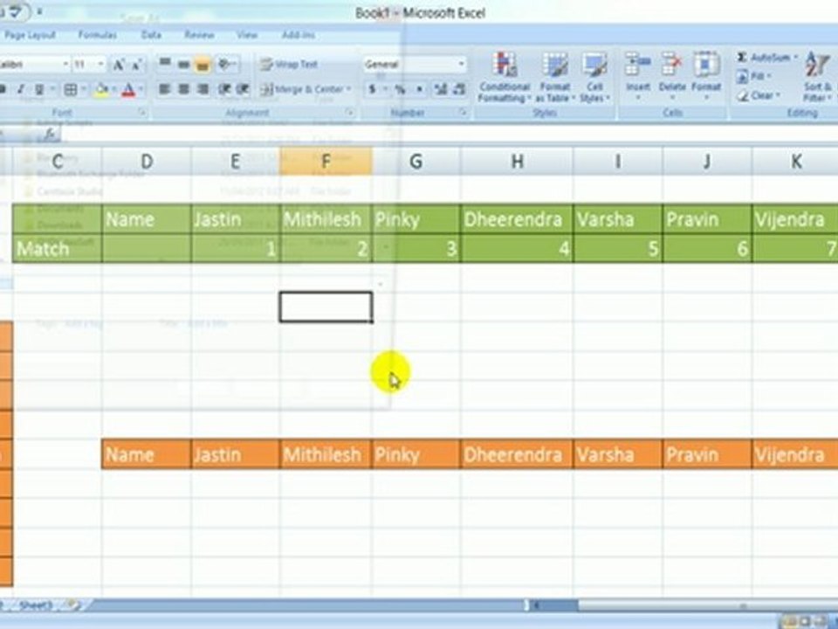Toggle Center horizontal alignment
The image size is (838, 629).
click(183, 89)
